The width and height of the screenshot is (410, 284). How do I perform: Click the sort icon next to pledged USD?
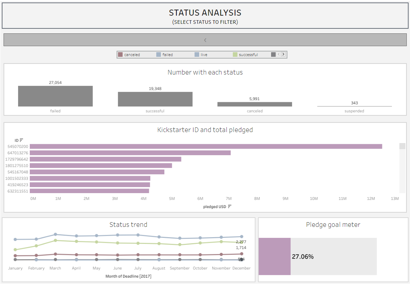tap(230, 207)
